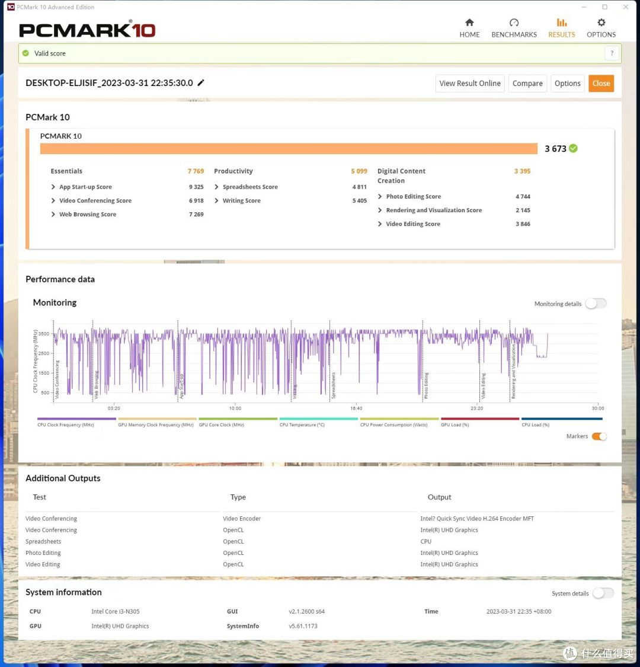Select CPU Power Consumption (Watts) legend

(399, 422)
